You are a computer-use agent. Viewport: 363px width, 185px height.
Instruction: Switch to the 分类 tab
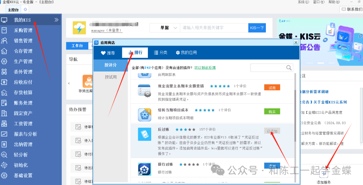pos(160,53)
